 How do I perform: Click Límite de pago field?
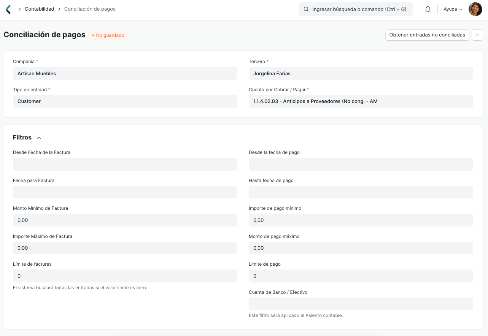(x=361, y=276)
